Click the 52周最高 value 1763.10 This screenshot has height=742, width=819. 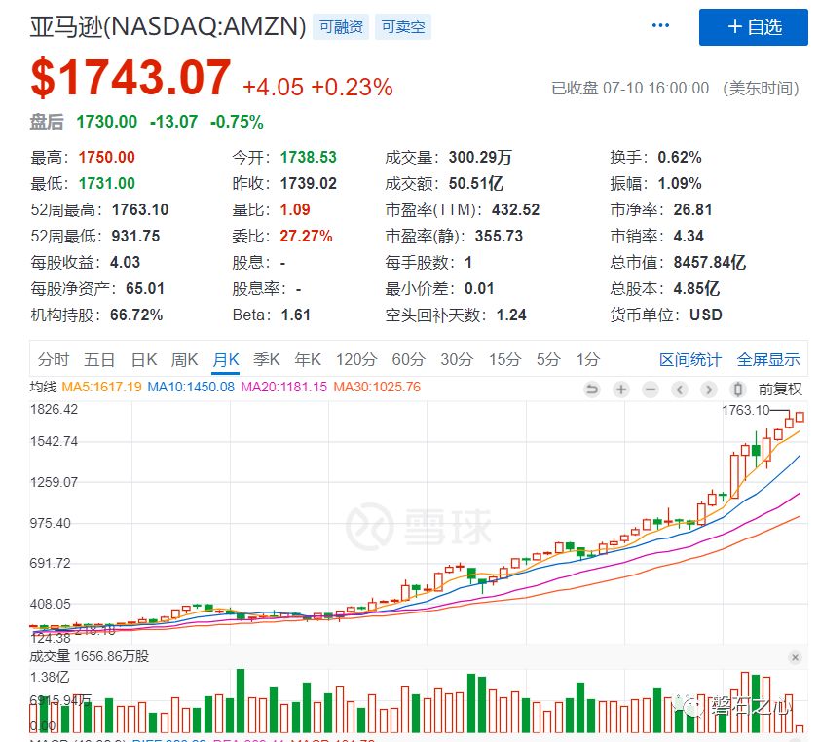[x=140, y=210]
